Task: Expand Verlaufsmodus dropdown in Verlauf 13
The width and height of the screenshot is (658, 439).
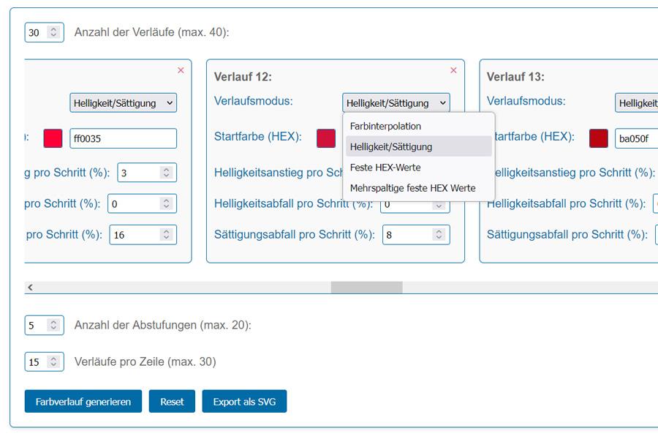Action: pos(636,103)
